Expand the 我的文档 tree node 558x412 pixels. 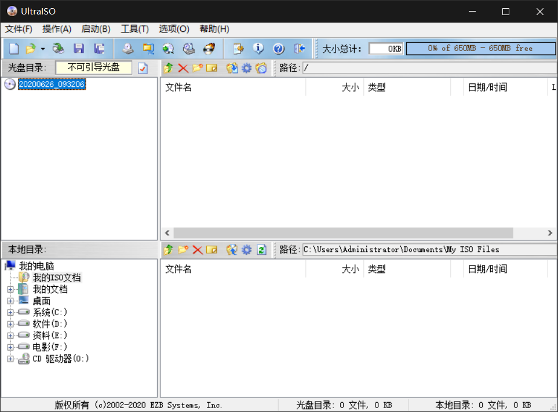(x=10, y=290)
